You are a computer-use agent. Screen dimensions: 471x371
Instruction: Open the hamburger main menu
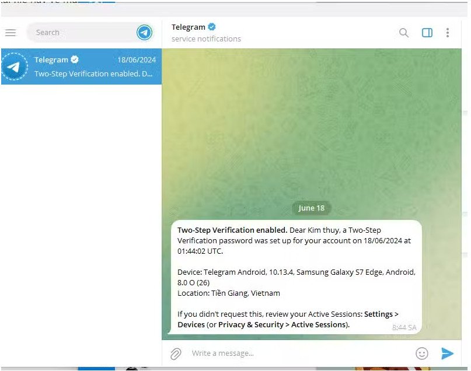[x=10, y=33]
